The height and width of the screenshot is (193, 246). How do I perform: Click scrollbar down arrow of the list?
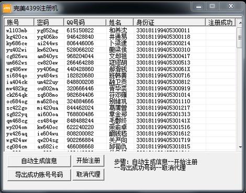tap(240, 147)
